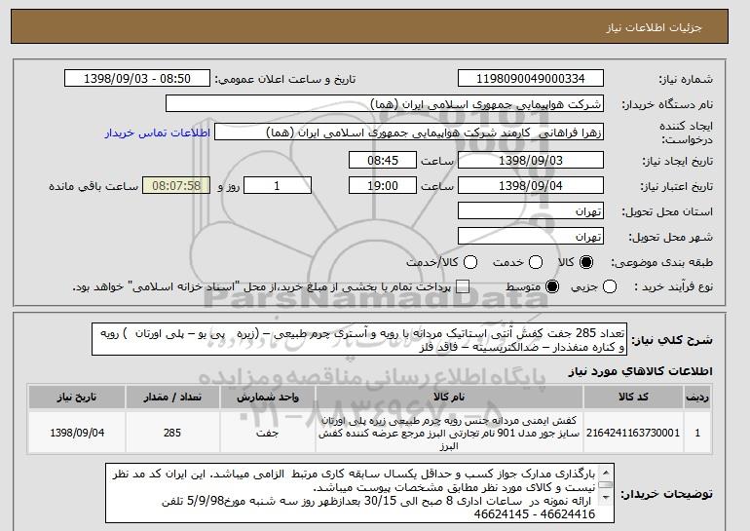Select the کالا radio button
This screenshot has height=531, width=750.
tap(586, 262)
